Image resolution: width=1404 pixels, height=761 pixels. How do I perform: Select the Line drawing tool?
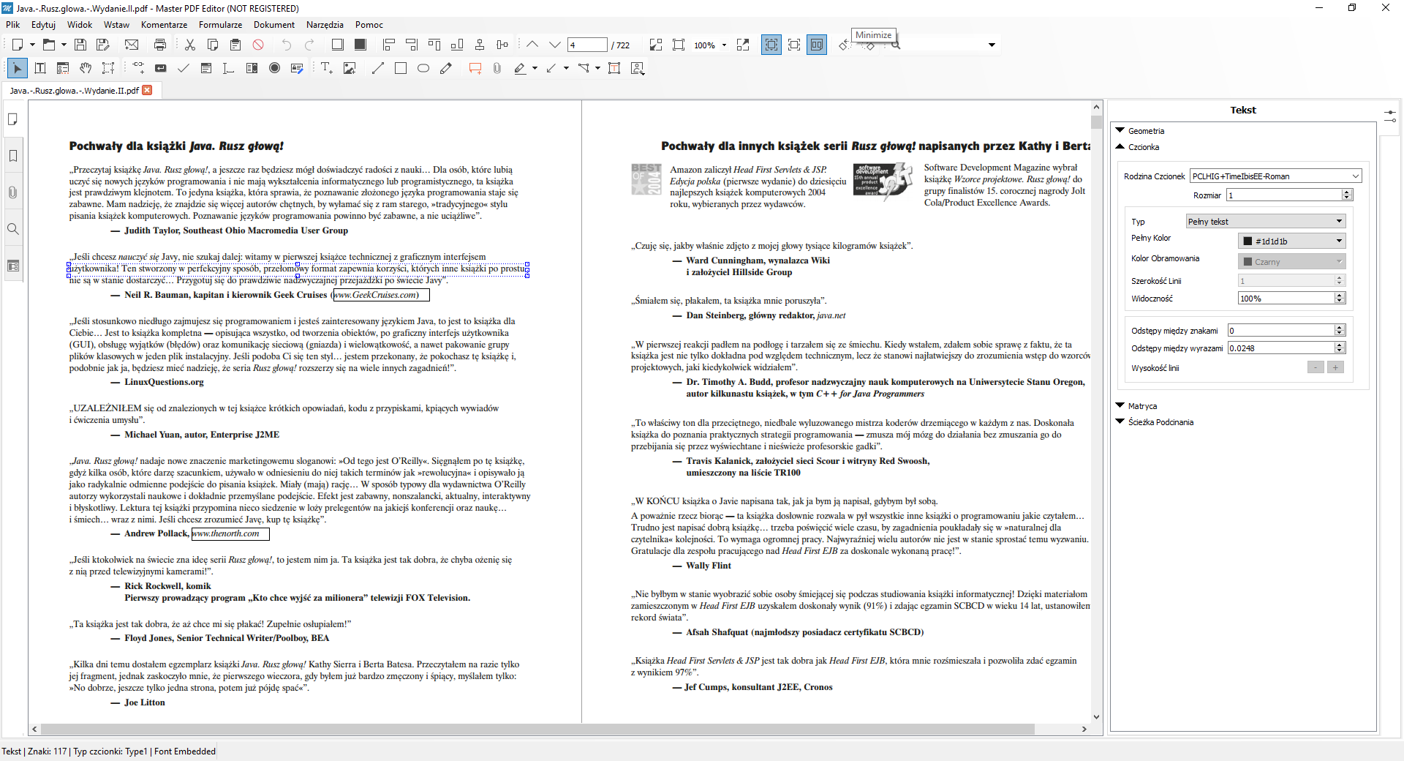pos(378,68)
